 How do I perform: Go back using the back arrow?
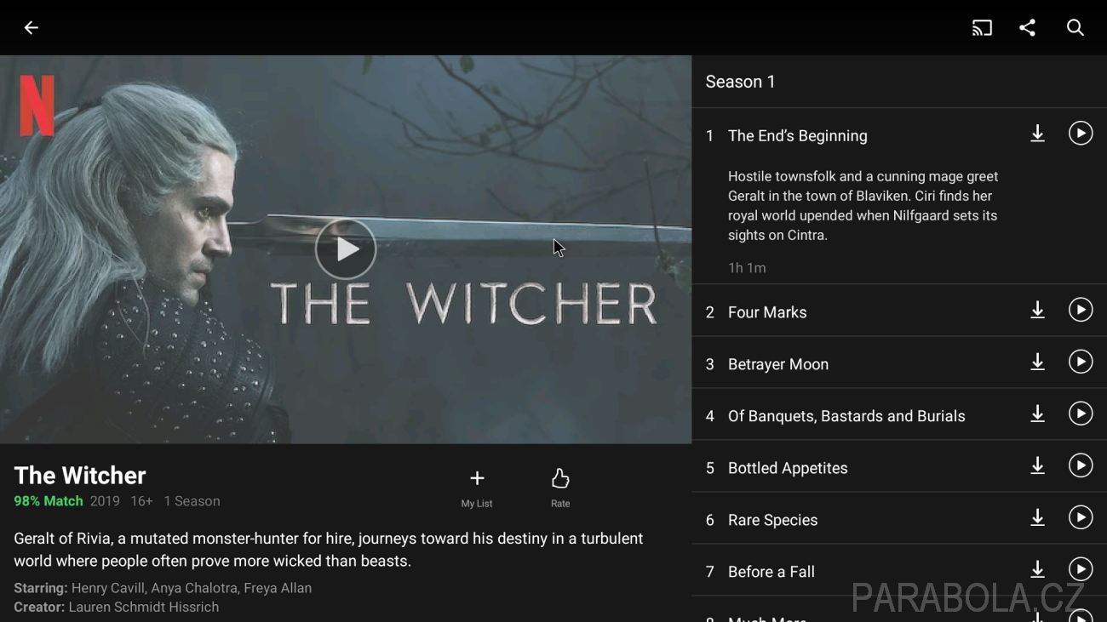(x=31, y=28)
